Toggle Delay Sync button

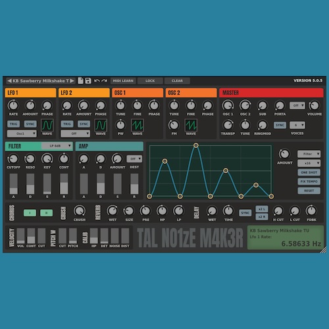[x=245, y=213]
